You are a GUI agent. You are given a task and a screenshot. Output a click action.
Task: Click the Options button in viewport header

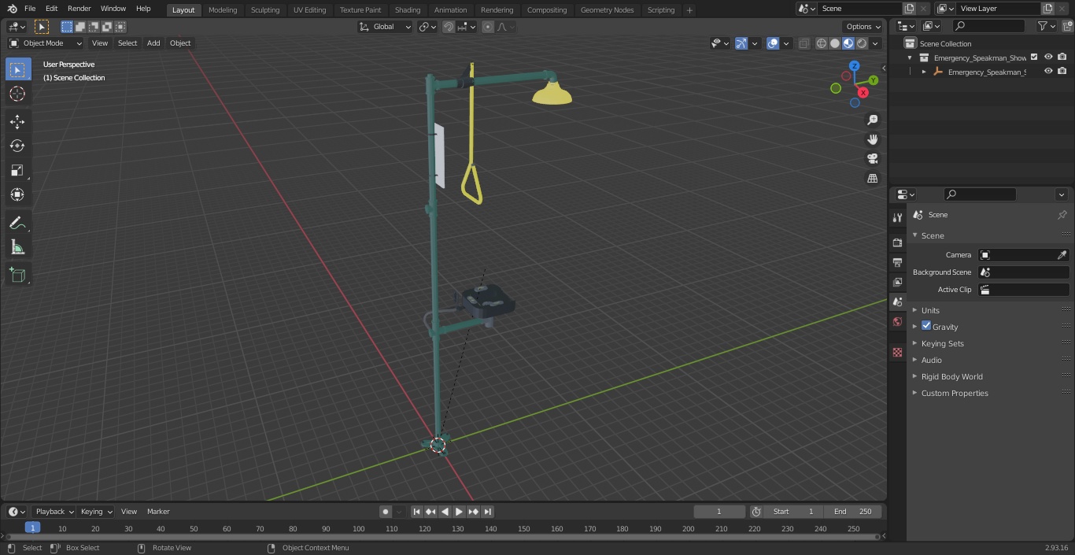point(863,27)
